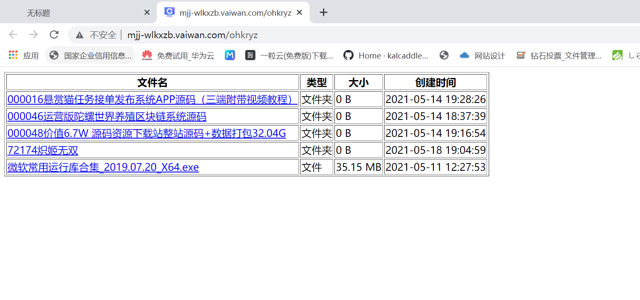Open the 72174炽姬无双 folder link

click(42, 150)
